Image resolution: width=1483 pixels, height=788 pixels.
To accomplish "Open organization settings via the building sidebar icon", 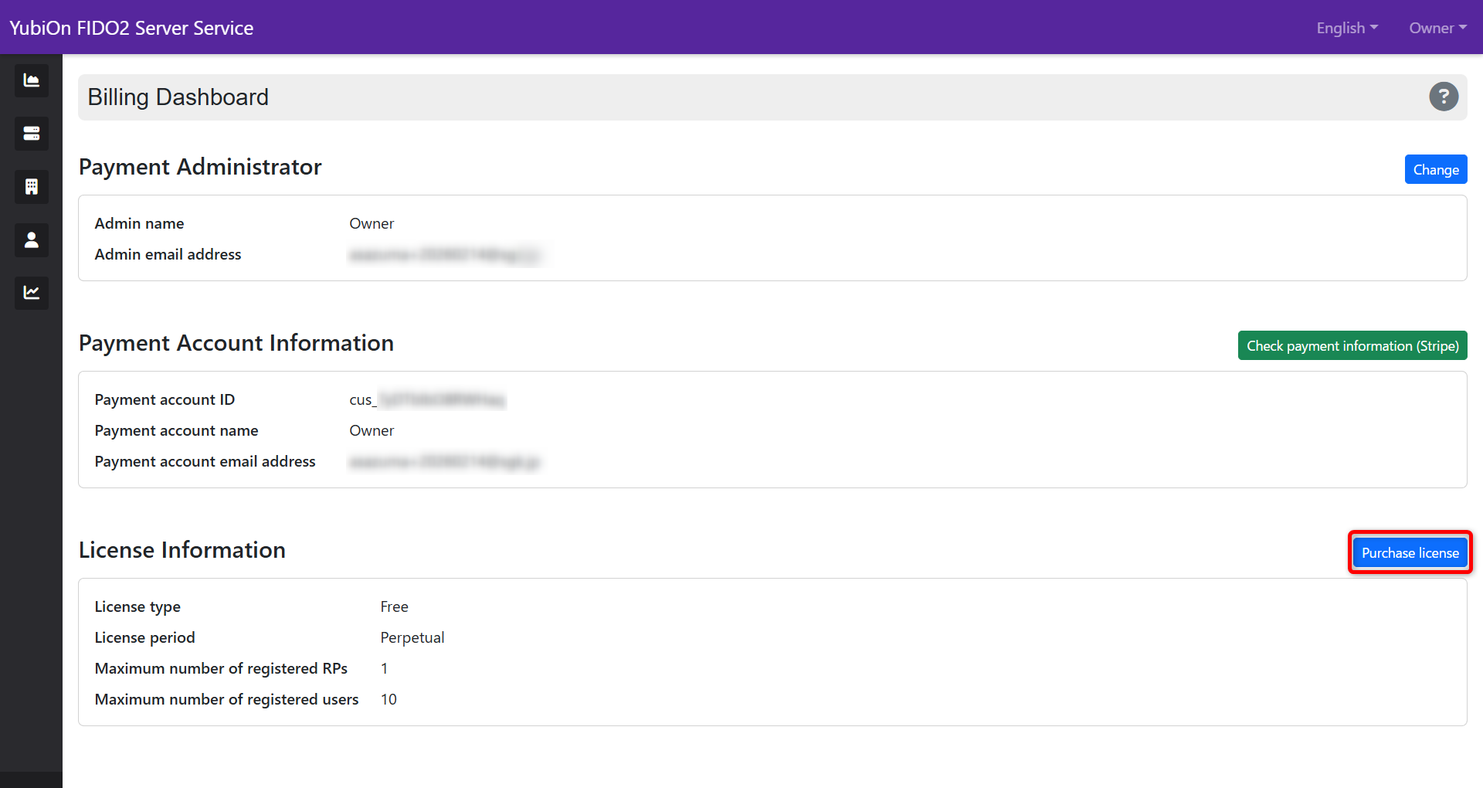I will tap(31, 186).
